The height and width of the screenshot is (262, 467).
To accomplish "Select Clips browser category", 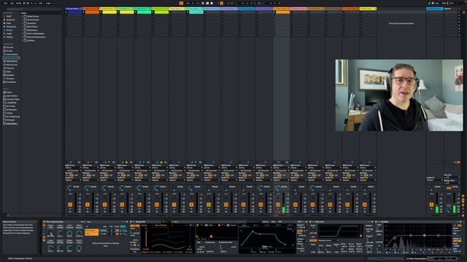I will click(9, 71).
